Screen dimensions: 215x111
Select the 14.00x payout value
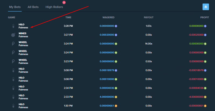pyautogui.click(x=149, y=44)
